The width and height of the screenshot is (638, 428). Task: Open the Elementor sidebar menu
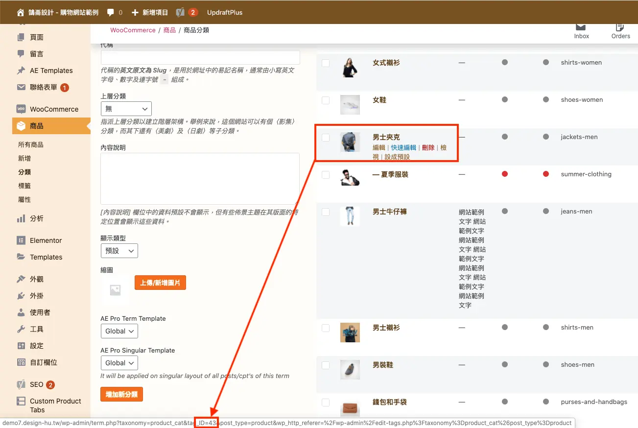pos(45,240)
